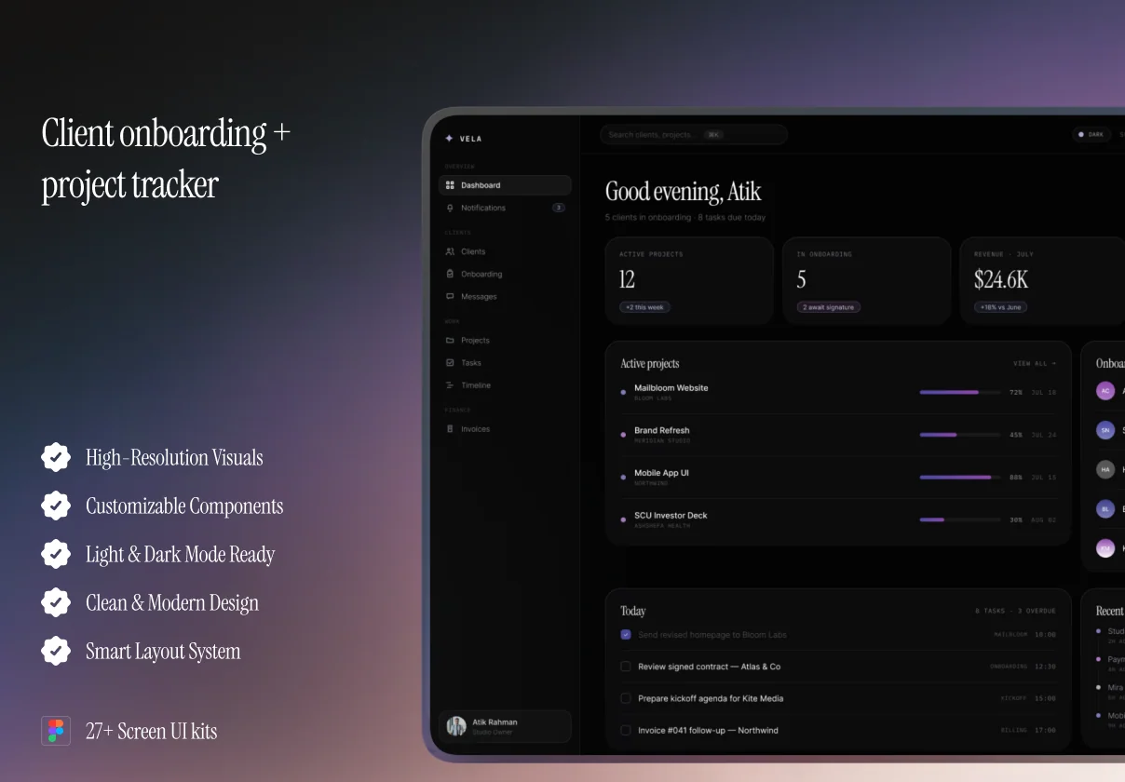
Task: Click the Brand Refresh 45% progress bar
Action: [962, 435]
